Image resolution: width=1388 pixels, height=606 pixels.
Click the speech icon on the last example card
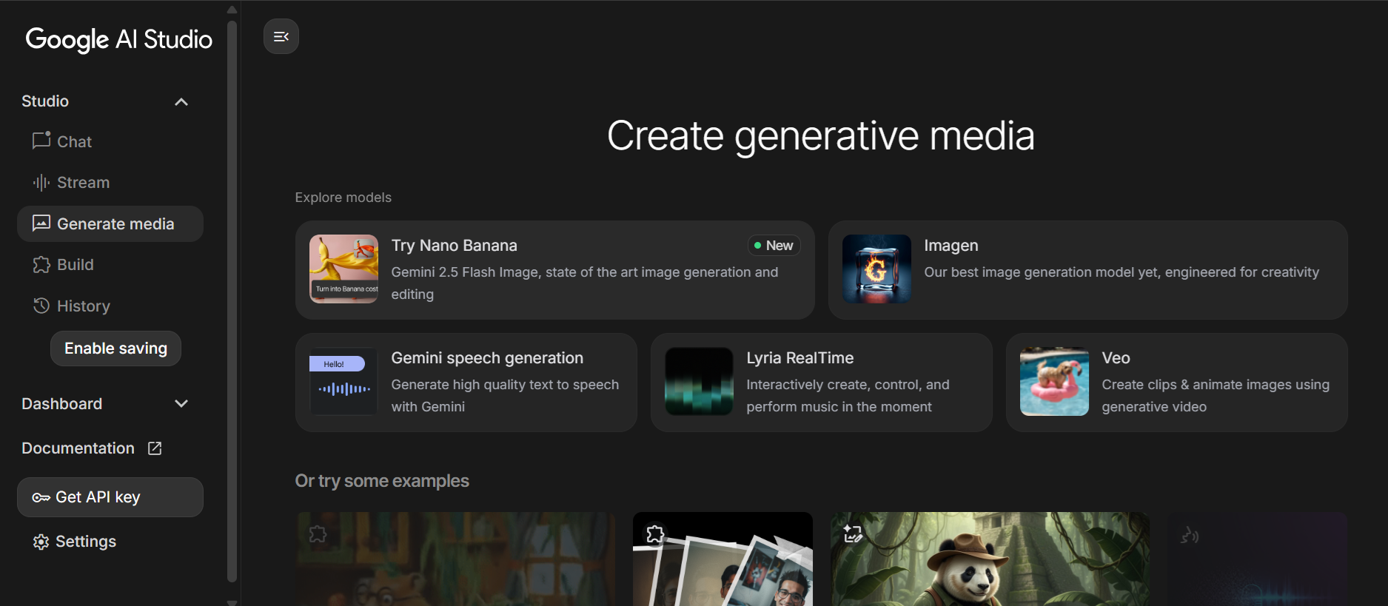pyautogui.click(x=1190, y=535)
